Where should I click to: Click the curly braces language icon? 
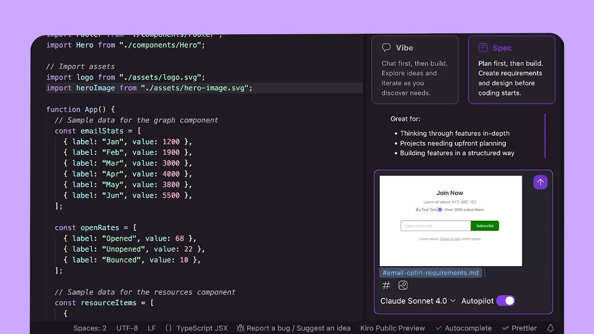[x=168, y=328]
